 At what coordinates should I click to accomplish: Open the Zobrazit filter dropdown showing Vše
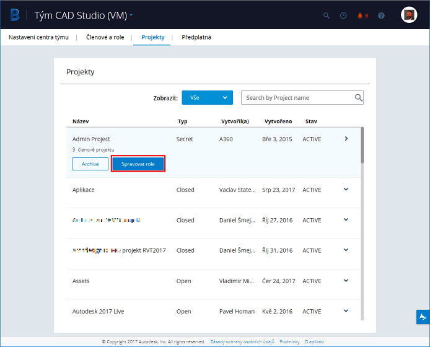pyautogui.click(x=207, y=98)
